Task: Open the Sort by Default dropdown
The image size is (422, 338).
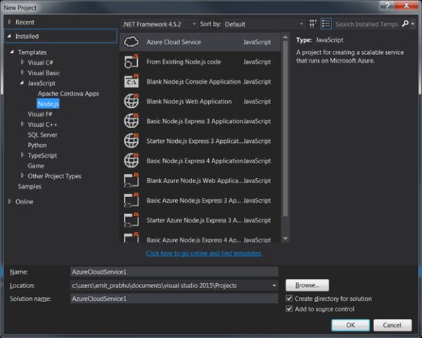Action: pos(264,24)
